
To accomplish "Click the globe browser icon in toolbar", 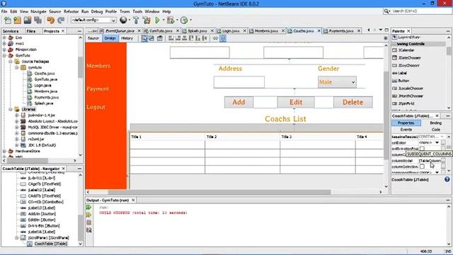I will pyautogui.click(x=123, y=20).
